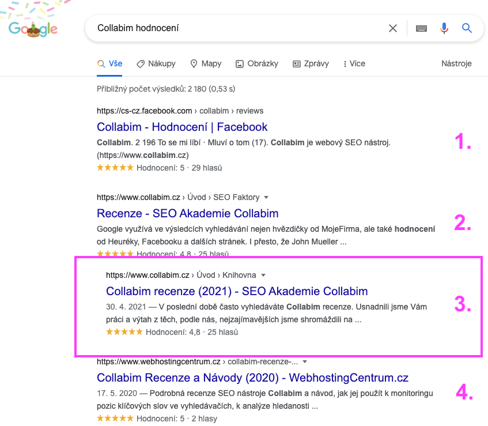
Task: Click the three-dot icon beside Více
Action: tap(345, 64)
